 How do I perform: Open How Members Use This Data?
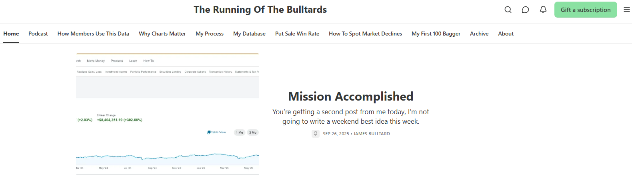click(x=93, y=34)
